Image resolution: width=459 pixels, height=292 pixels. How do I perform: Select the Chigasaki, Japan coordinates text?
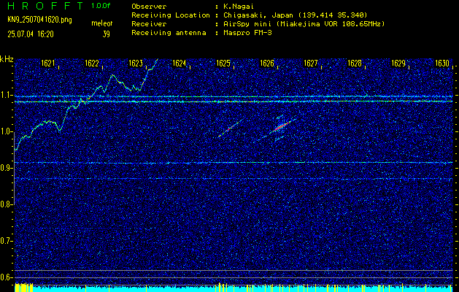click(295, 15)
